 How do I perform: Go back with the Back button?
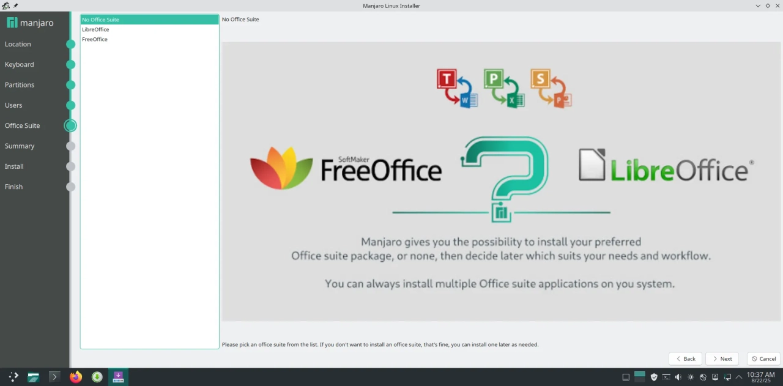click(x=685, y=359)
